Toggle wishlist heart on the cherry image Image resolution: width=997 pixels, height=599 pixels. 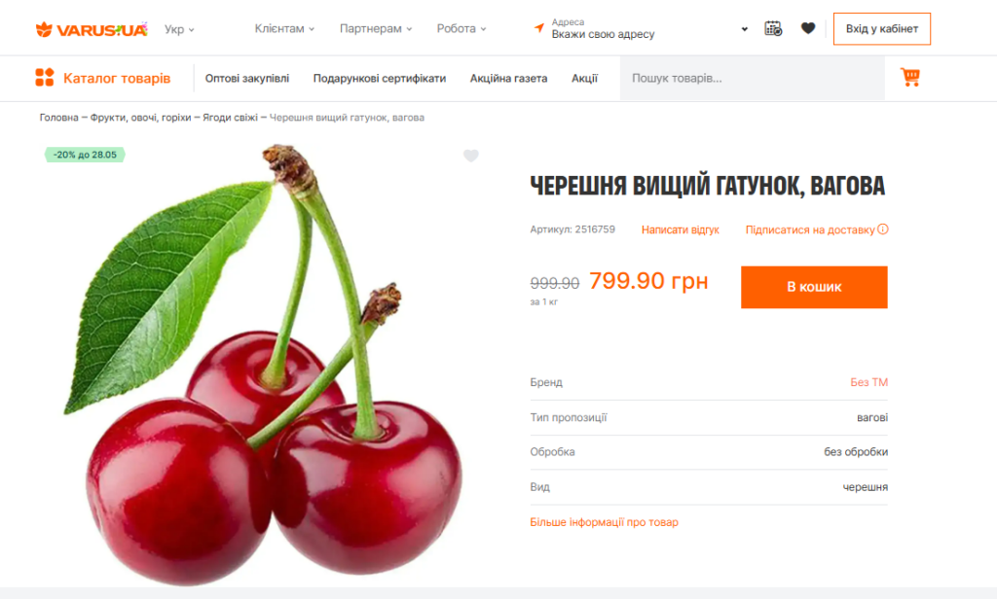[x=470, y=156]
